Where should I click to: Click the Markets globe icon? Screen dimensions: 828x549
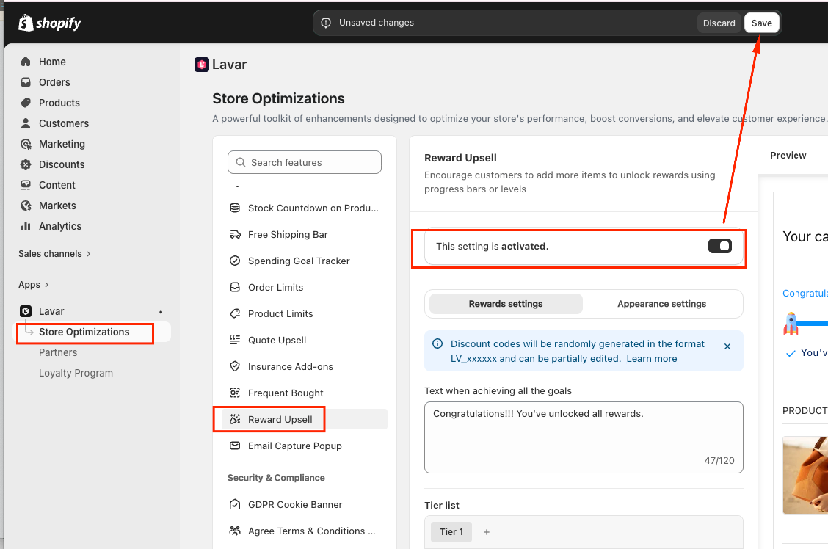pyautogui.click(x=26, y=206)
